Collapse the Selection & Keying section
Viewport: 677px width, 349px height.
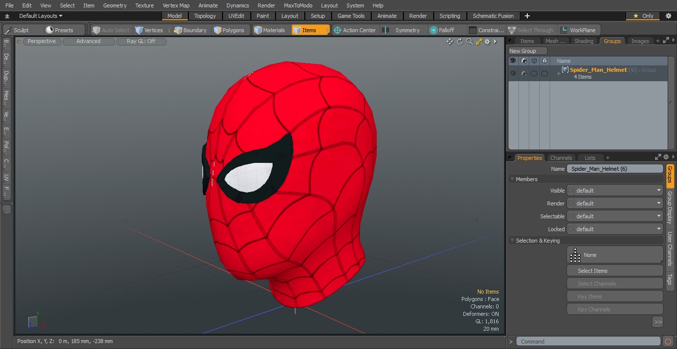point(512,241)
